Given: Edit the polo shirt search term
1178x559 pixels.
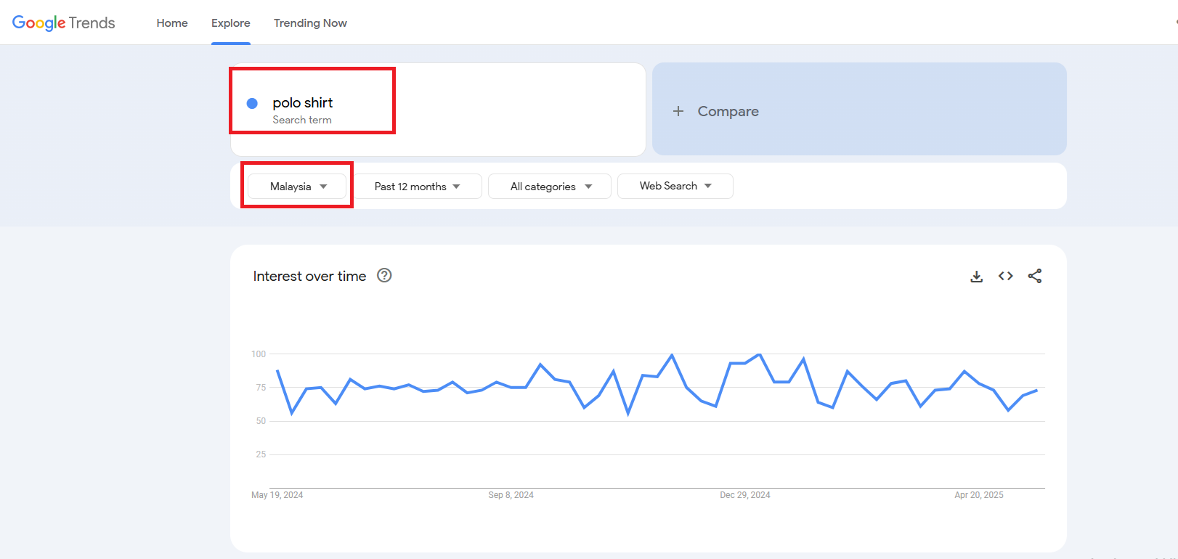Looking at the screenshot, I should pos(303,102).
